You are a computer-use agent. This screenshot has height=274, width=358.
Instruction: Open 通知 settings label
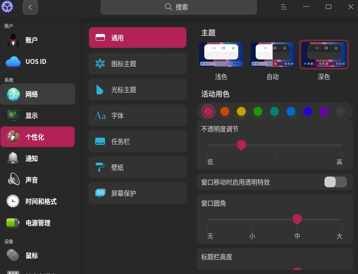click(x=32, y=159)
